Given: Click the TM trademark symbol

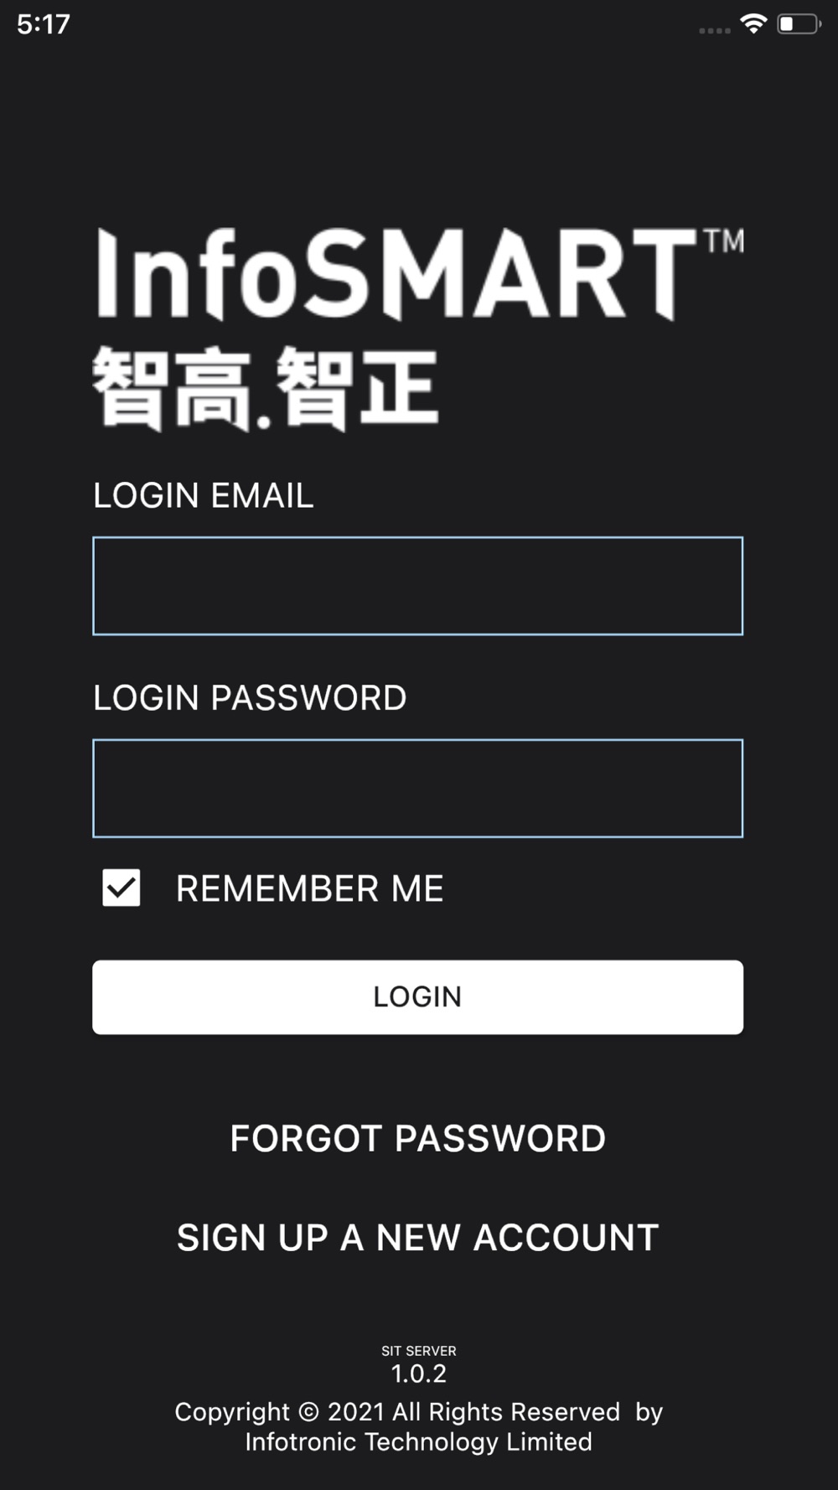Looking at the screenshot, I should pos(724,241).
